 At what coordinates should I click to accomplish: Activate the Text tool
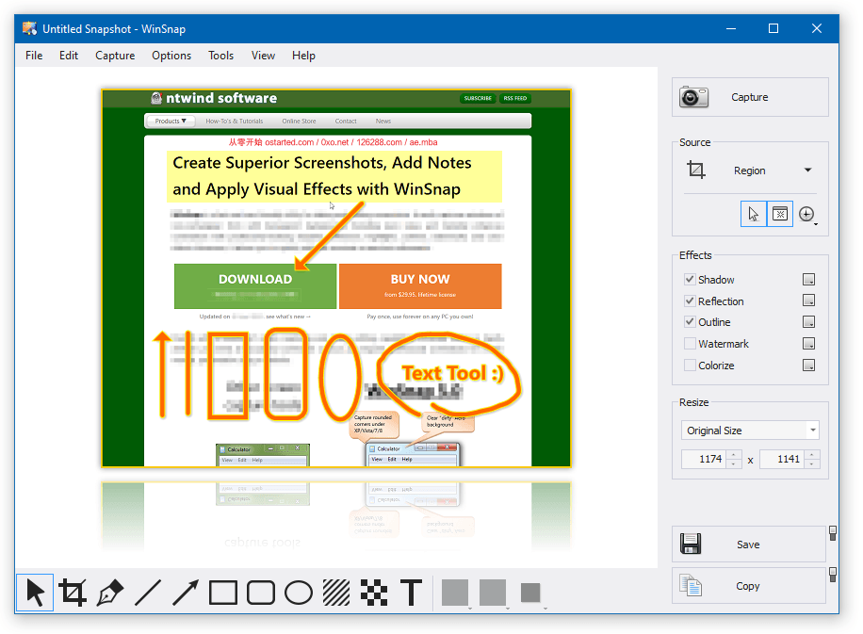pyautogui.click(x=411, y=593)
